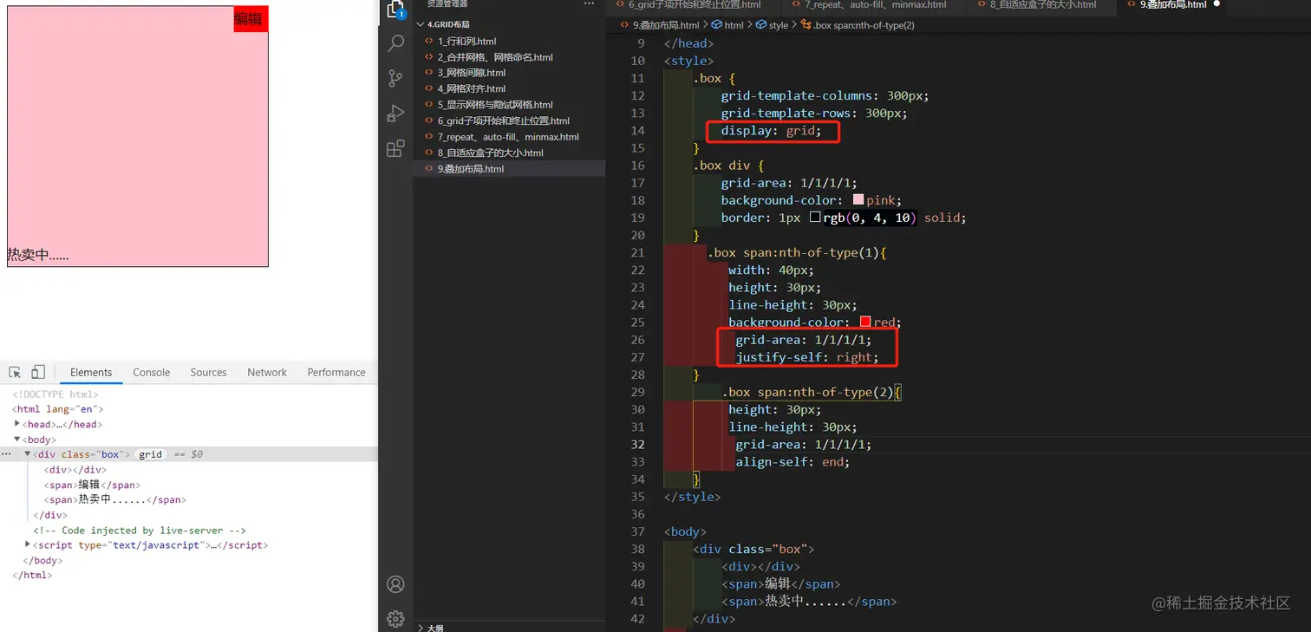Click the align-self: end code line
Image resolution: width=1311 pixels, height=632 pixels.
click(792, 462)
